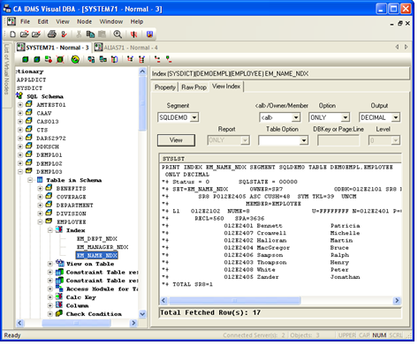418x345 pixels.
Task: Click the magnifier Find icon
Action: pos(118,34)
